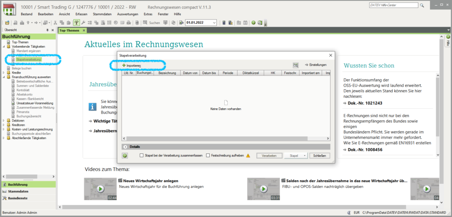This screenshot has height=217, width=452.
Task: Click the open book icon in toolbar
Action: [x=245, y=23]
